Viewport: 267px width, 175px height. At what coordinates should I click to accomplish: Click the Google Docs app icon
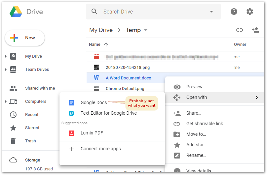pyautogui.click(x=71, y=102)
